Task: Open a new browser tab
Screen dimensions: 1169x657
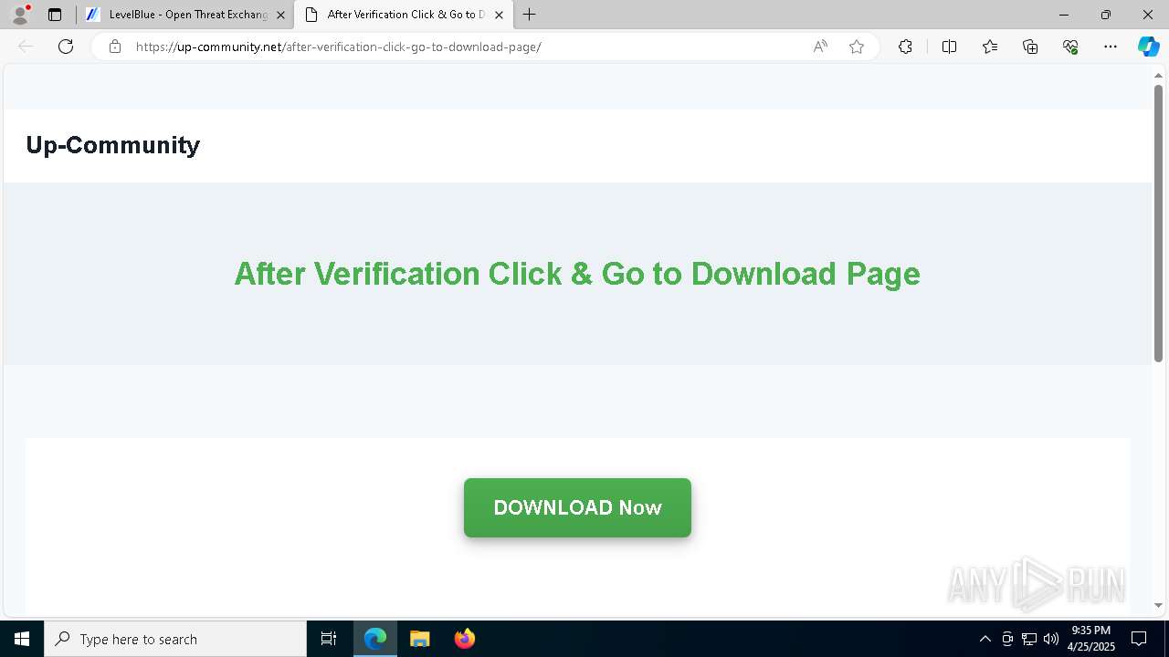Action: [530, 15]
